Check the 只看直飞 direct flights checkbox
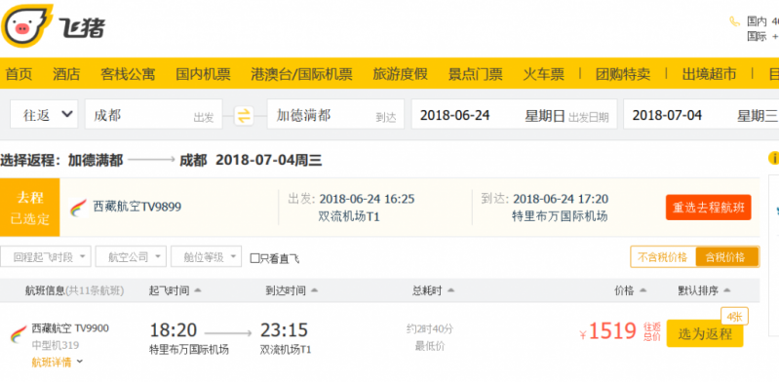 click(254, 258)
